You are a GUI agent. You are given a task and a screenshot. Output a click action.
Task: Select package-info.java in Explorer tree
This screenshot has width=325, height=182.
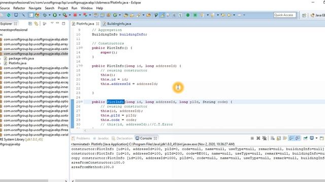21,59
